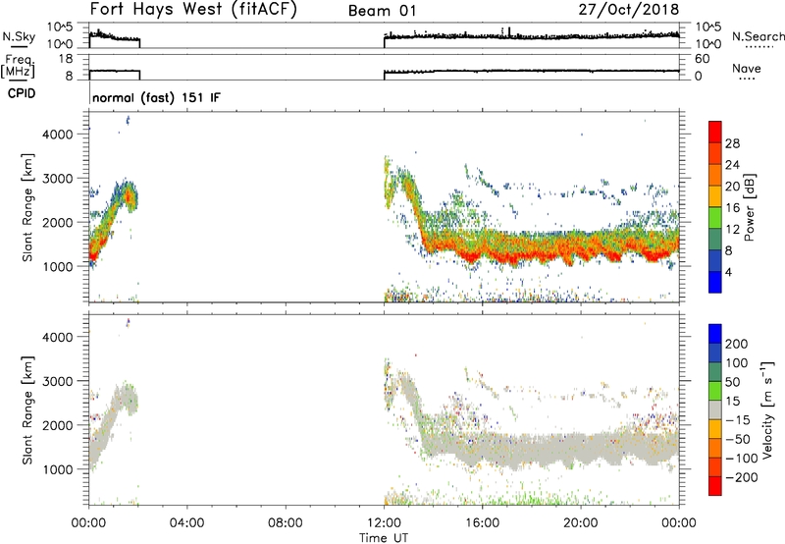Click the 'Freq. [MHz]' axis label
The width and height of the screenshot is (785, 544).
click(x=18, y=66)
